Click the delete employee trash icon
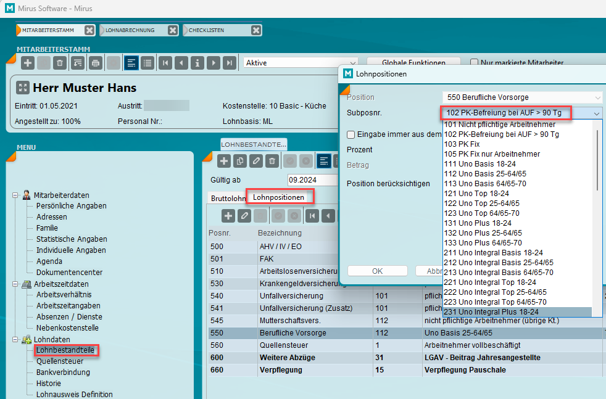Screen dimensions: 606x399 tap(60, 63)
